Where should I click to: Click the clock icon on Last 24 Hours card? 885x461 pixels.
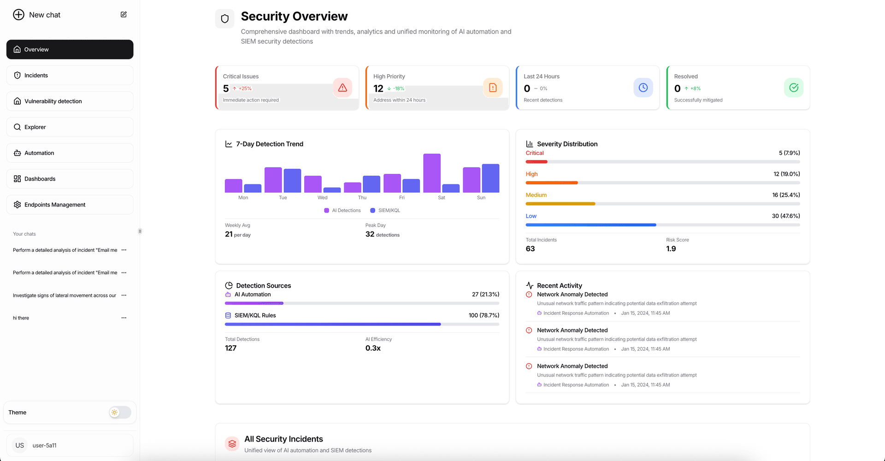643,87
